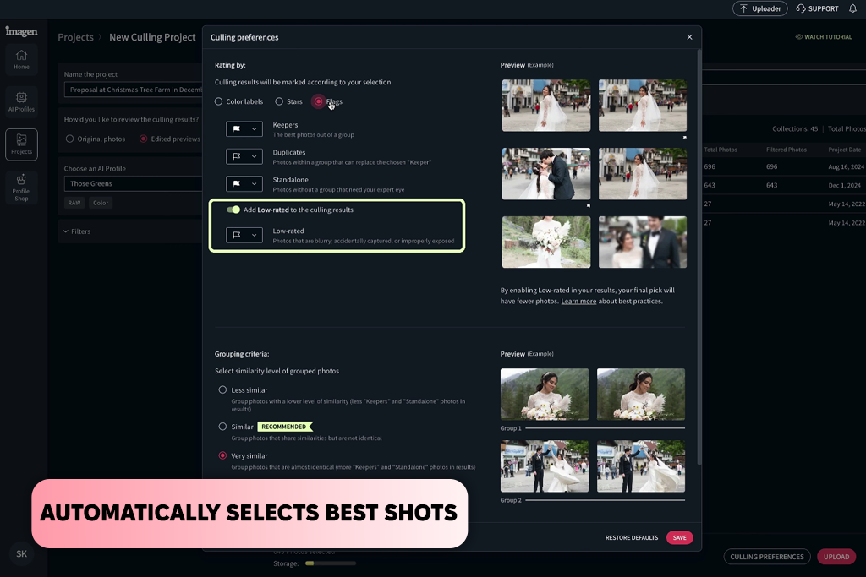Screen dimensions: 866x577
Task: Toggle Add Low-rated to culling results
Action: click(x=233, y=210)
